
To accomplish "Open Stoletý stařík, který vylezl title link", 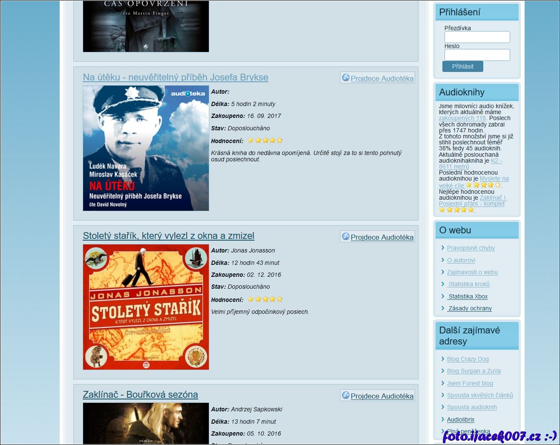I will tap(168, 236).
